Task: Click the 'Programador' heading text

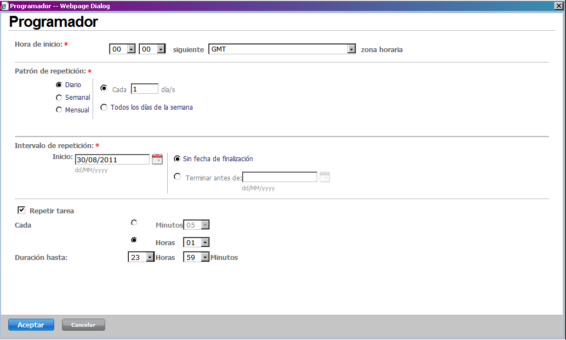Action: 54,22
